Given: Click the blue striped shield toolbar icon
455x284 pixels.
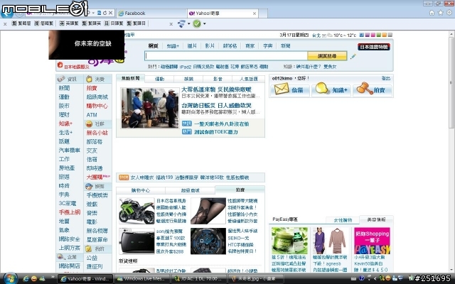Looking at the screenshot, I should pyautogui.click(x=182, y=23).
